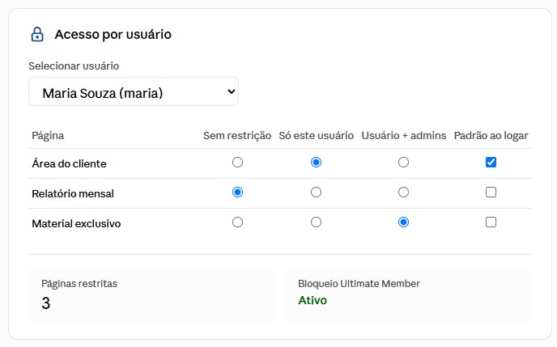Select Usuário + admins for Relatório mensal
This screenshot has height=347, width=557.
click(403, 192)
